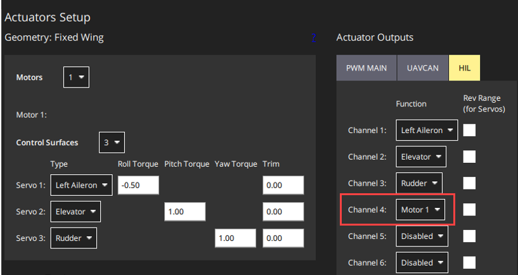The image size is (518, 275).
Task: Open Channel 5 Disabled function dropdown
Action: click(x=422, y=236)
